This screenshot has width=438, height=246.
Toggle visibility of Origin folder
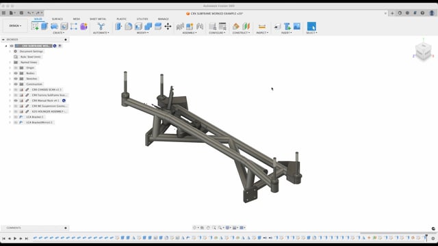click(x=16, y=68)
